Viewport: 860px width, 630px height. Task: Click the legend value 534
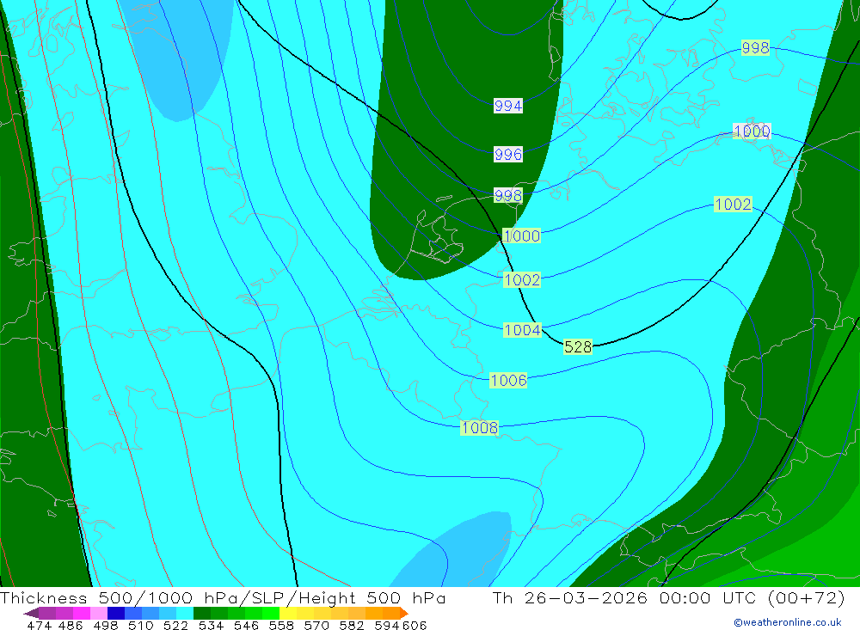(211, 625)
